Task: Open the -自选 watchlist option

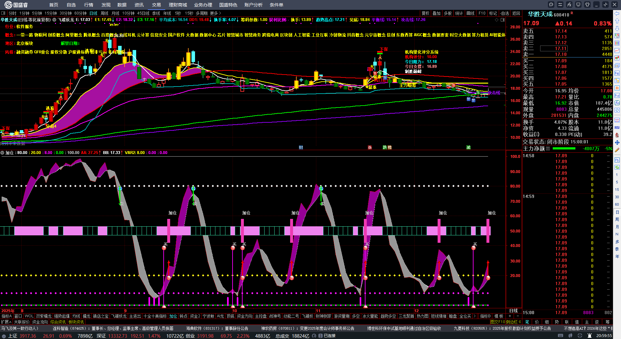Action: click(504, 13)
